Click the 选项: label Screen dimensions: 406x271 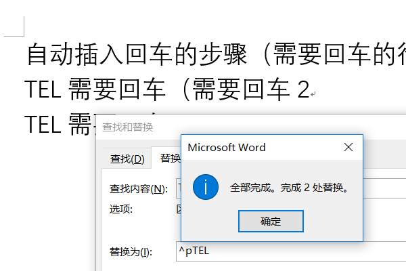point(121,209)
